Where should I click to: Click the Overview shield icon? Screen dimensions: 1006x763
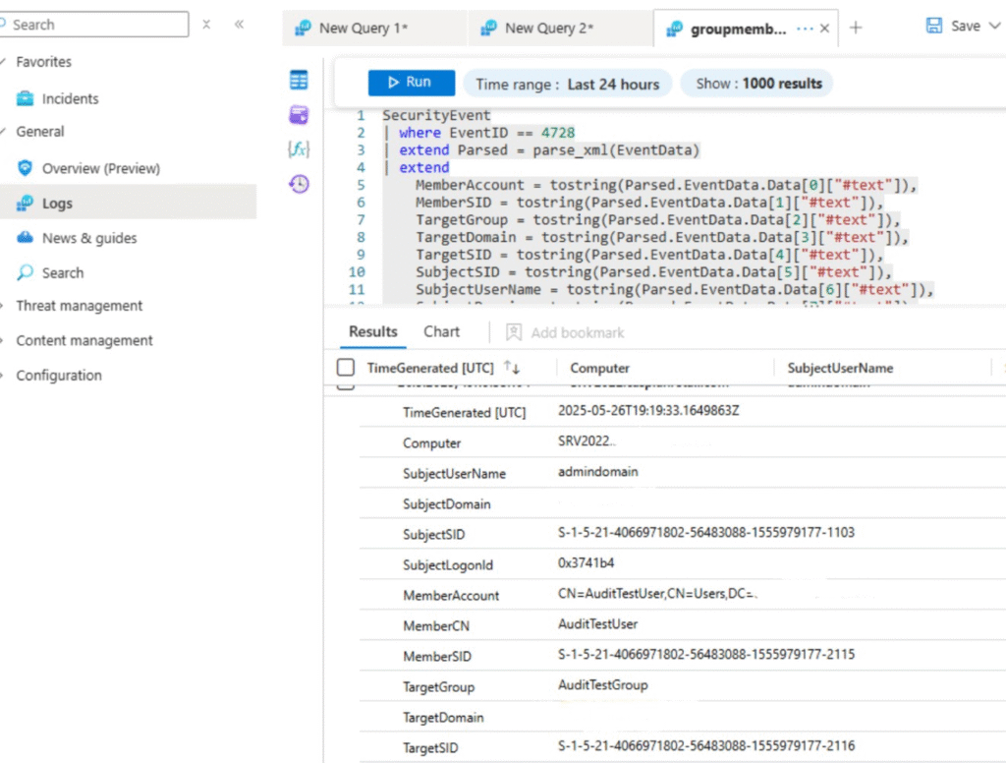tap(25, 168)
